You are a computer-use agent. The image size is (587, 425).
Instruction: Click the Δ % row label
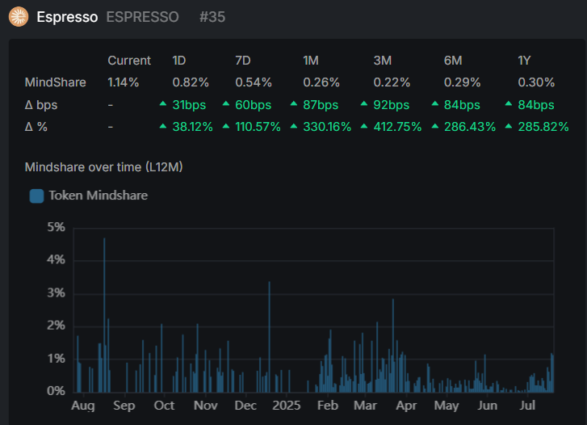pos(36,127)
